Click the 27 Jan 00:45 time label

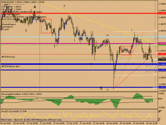pyautogui.click(x=32, y=123)
